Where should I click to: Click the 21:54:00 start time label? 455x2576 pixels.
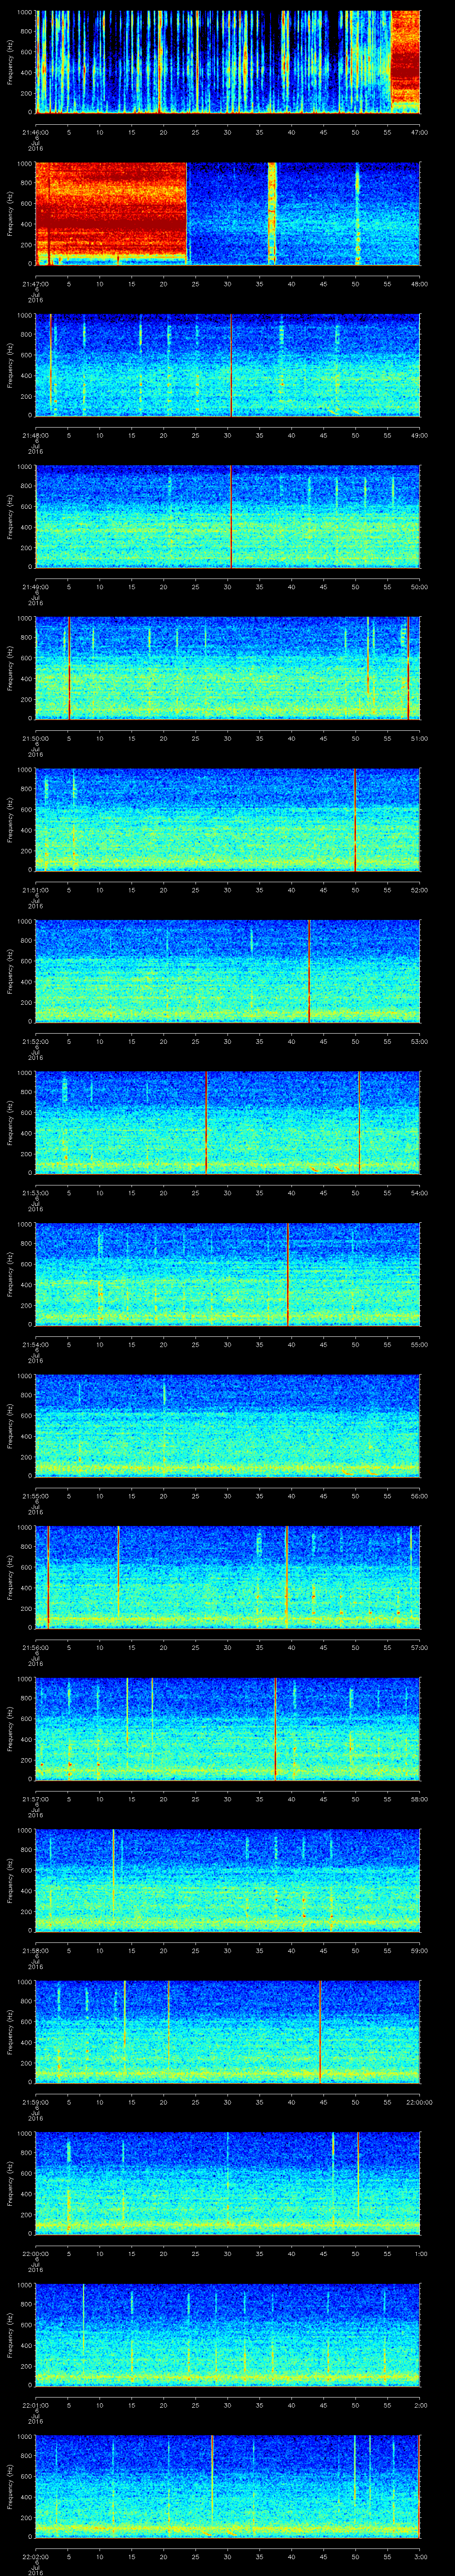click(35, 1345)
